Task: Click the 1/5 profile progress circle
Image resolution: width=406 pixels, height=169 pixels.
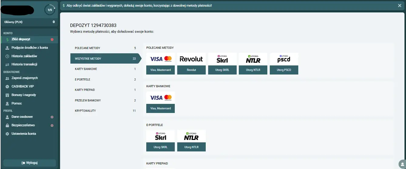Action: (50, 10)
